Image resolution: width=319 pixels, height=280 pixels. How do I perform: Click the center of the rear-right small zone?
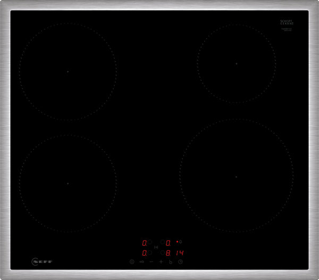coord(237,63)
